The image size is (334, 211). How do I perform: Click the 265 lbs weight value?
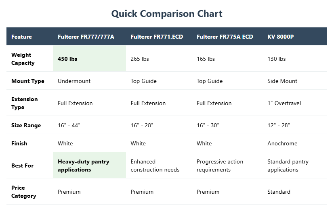click(x=140, y=59)
